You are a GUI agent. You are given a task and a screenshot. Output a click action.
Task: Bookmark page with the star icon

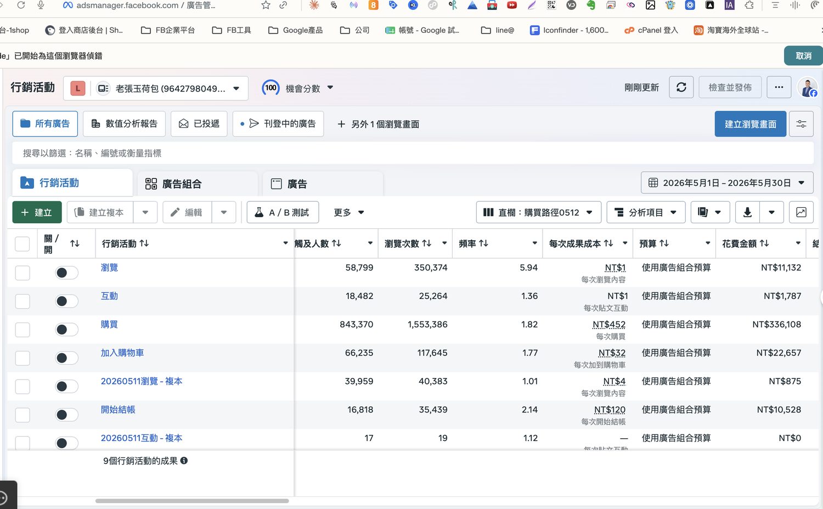click(266, 5)
